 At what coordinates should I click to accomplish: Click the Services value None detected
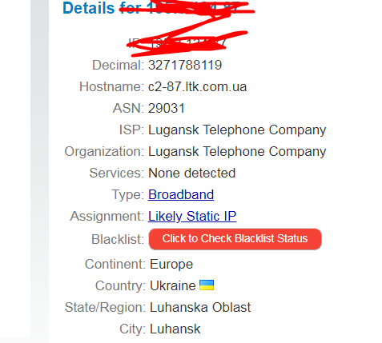click(191, 173)
